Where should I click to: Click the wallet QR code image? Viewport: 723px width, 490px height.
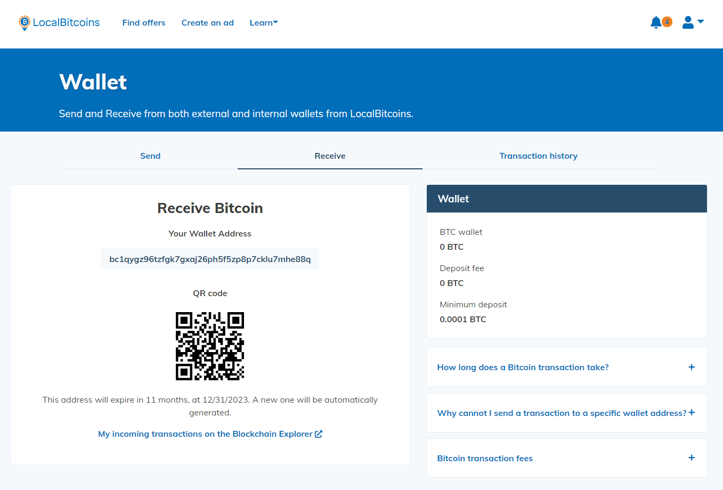tap(210, 346)
